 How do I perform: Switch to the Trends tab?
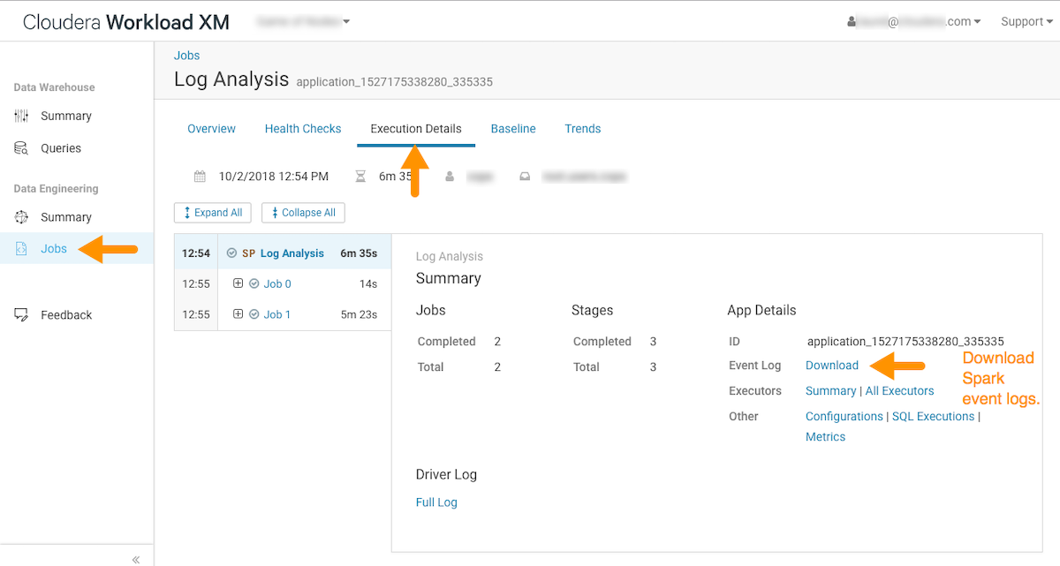coord(582,129)
